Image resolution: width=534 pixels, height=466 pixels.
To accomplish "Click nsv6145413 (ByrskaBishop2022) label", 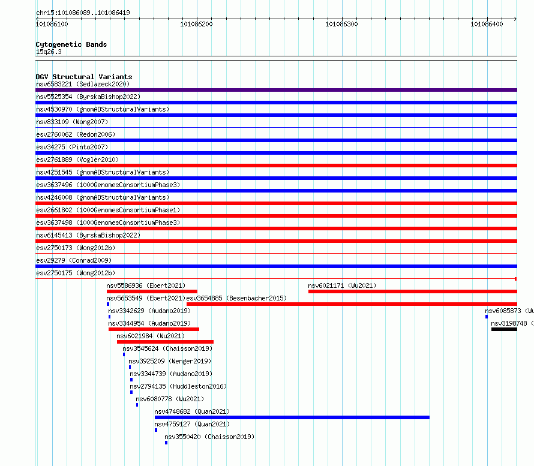I will 88,235.
